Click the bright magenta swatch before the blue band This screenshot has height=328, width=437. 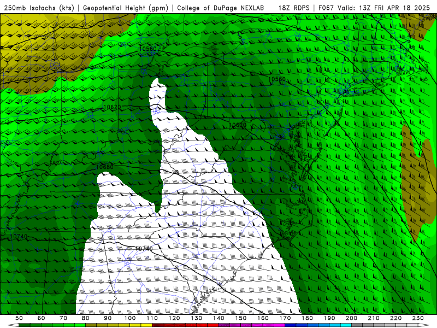point(280,325)
